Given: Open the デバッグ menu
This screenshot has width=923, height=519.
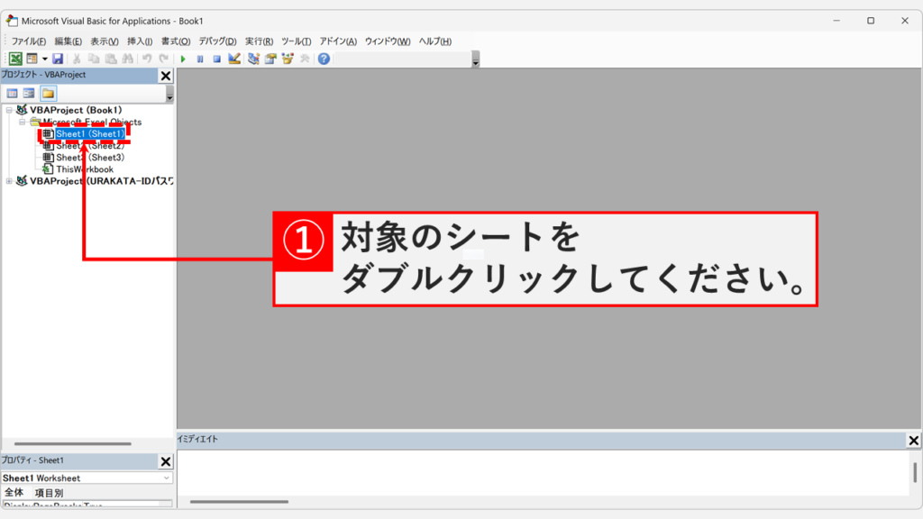Looking at the screenshot, I should click(216, 41).
